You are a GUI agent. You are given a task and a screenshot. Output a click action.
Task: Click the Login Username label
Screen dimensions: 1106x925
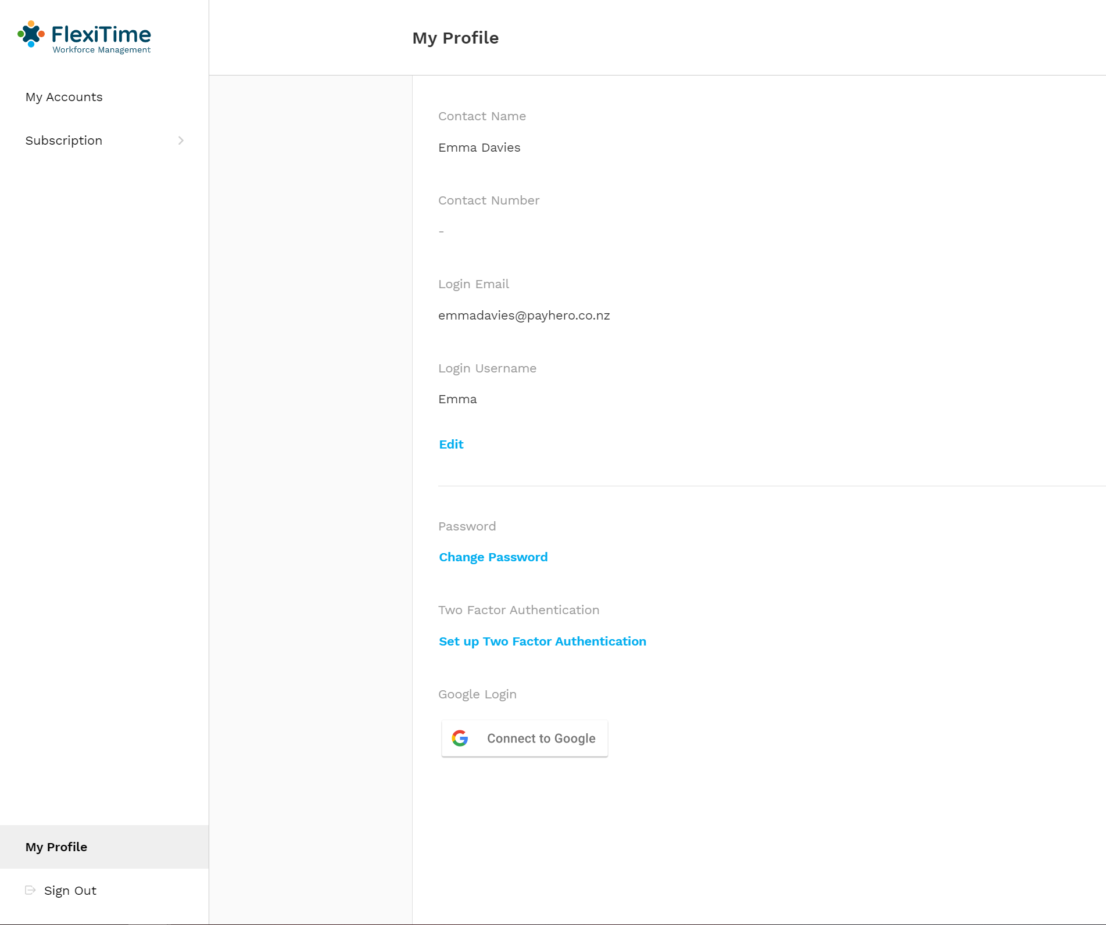(x=487, y=368)
